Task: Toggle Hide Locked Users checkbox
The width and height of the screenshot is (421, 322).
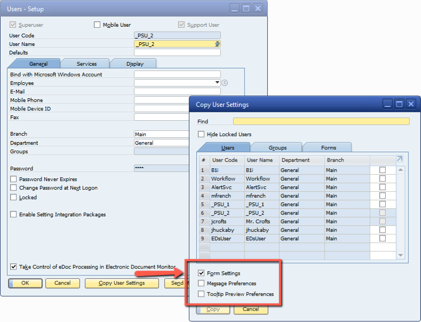Action: (x=201, y=134)
